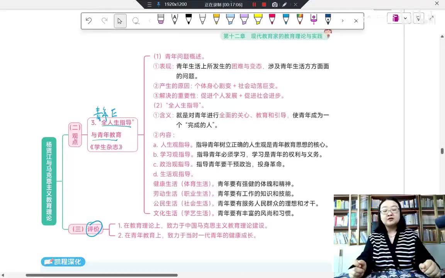Screen dimensions: 445x278
Task: Choose the light blue highlighter
Action: [230, 19]
